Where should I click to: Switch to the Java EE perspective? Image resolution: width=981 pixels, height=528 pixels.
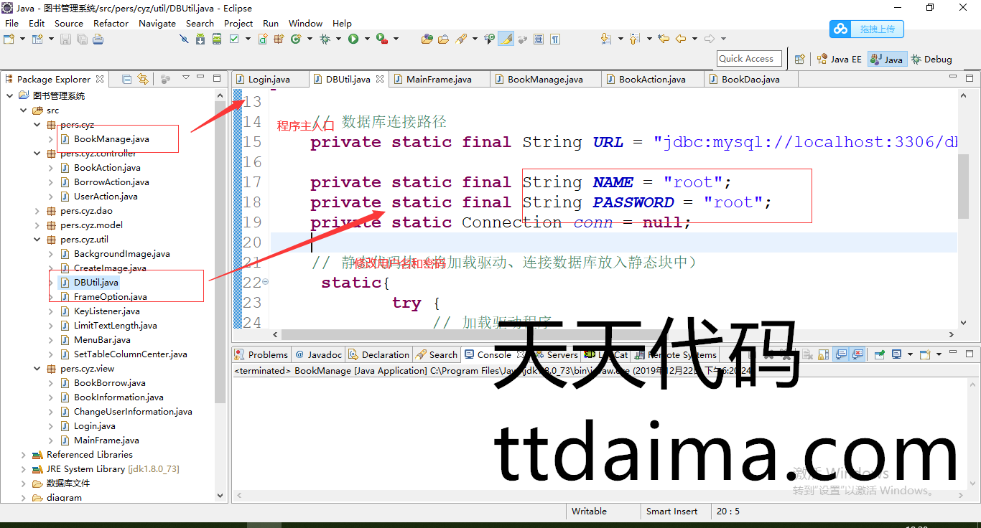click(x=839, y=60)
